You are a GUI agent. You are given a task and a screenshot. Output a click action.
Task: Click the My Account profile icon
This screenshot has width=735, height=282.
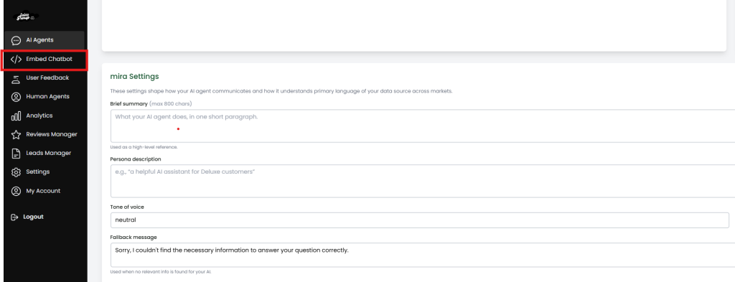tap(16, 191)
